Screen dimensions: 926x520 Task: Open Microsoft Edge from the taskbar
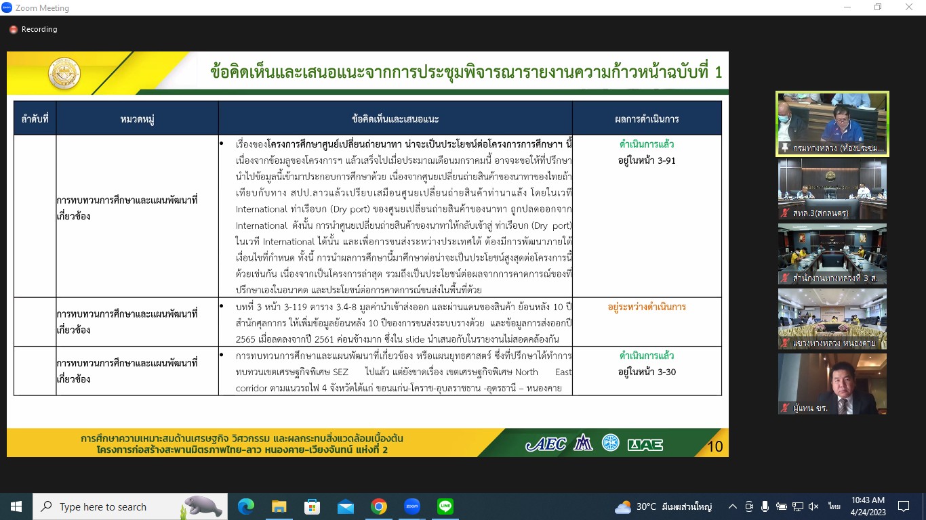pos(246,506)
